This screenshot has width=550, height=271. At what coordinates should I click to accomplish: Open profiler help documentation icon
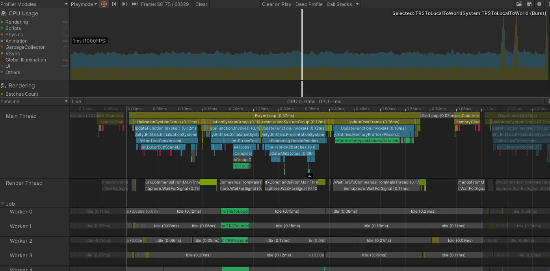(x=539, y=4)
